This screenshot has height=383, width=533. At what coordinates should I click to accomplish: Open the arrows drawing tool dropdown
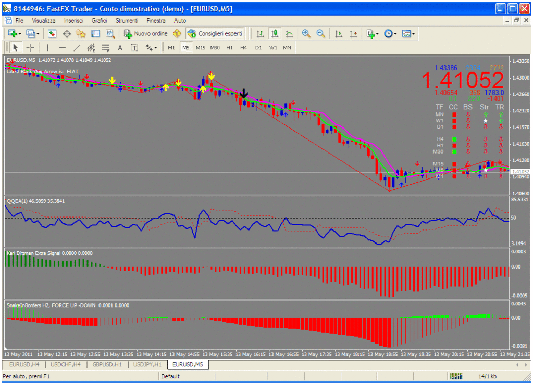pos(155,48)
